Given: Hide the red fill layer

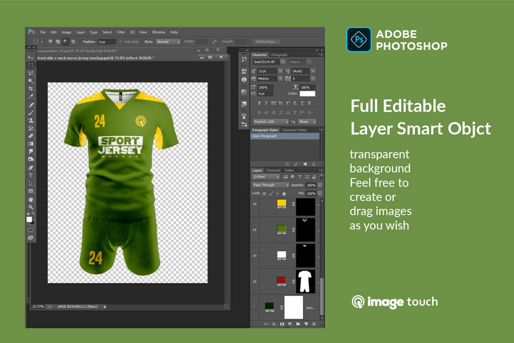Looking at the screenshot, I should pyautogui.click(x=255, y=281).
